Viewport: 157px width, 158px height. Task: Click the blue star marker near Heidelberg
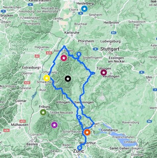pos(84,9)
